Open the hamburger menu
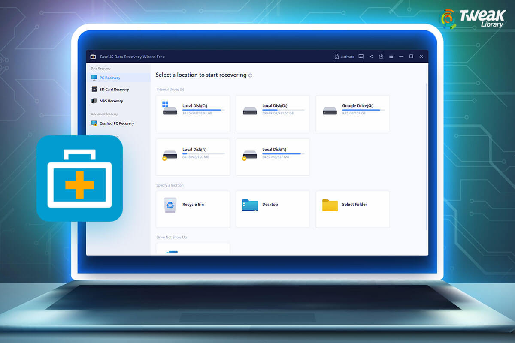The width and height of the screenshot is (515, 343). click(391, 56)
